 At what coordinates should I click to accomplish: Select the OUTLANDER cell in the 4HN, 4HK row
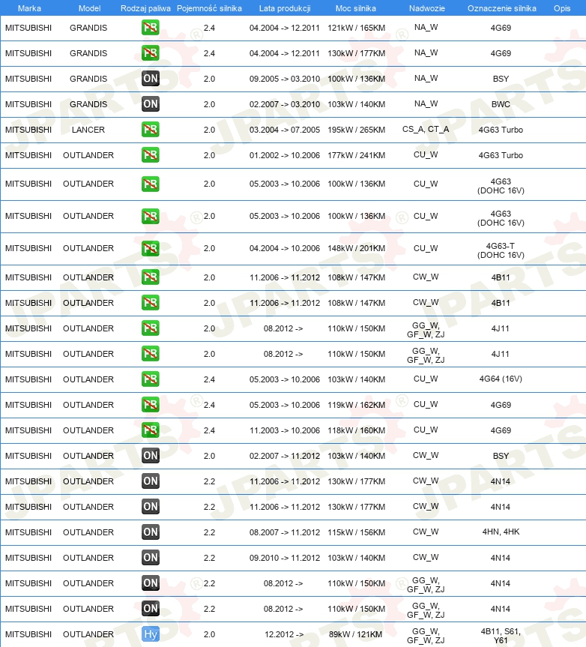[x=88, y=532]
